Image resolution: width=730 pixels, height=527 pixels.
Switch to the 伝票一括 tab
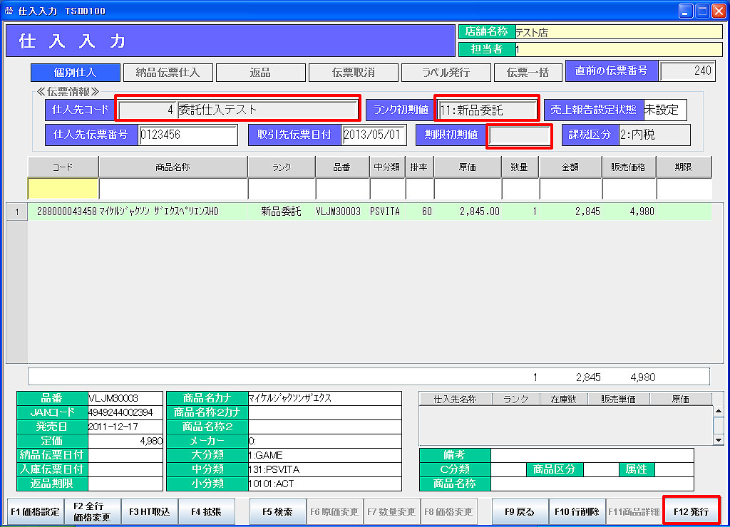point(527,73)
